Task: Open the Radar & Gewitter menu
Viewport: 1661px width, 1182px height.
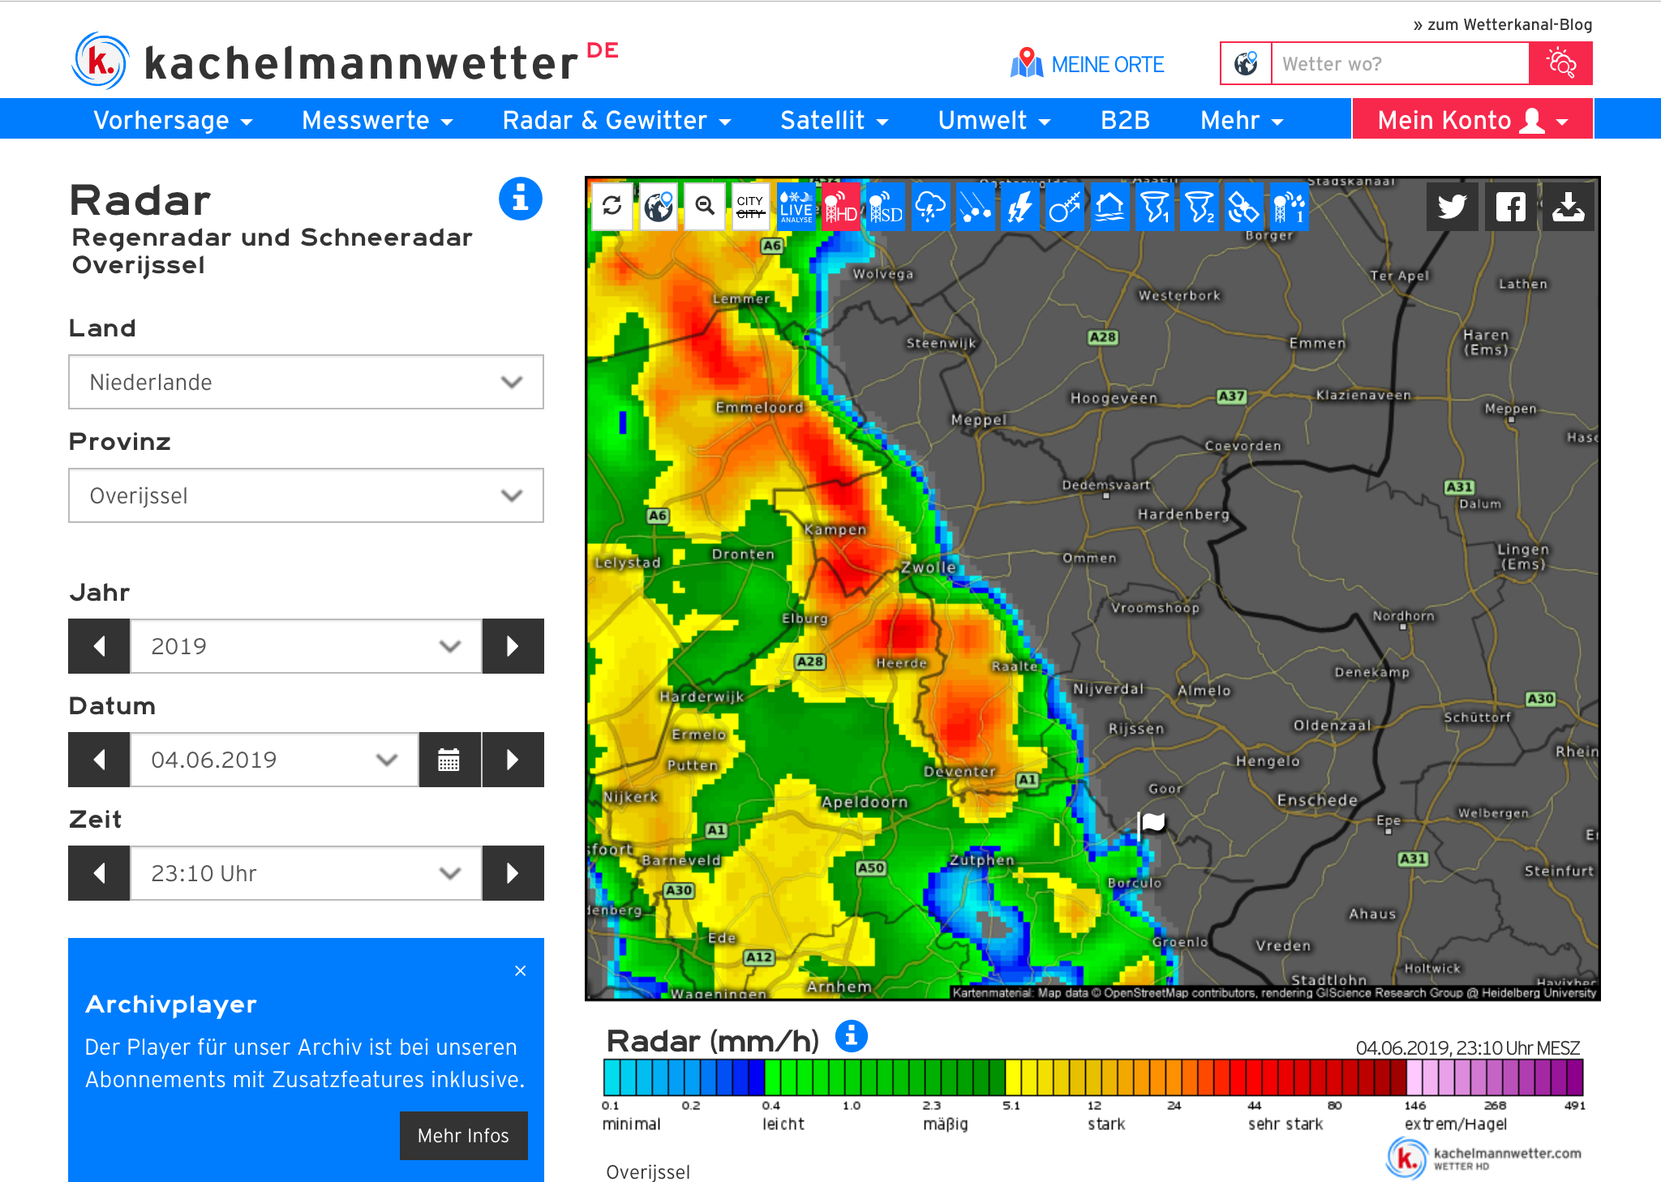Action: click(616, 120)
